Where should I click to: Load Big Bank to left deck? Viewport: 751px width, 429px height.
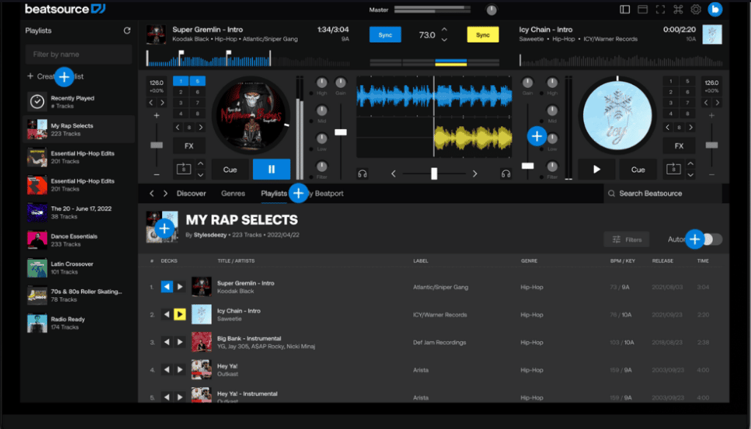166,342
